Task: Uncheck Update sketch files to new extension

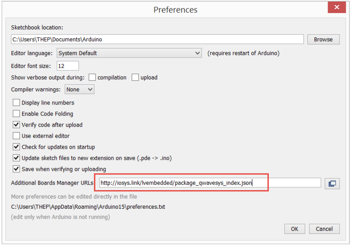Action: tap(16, 158)
